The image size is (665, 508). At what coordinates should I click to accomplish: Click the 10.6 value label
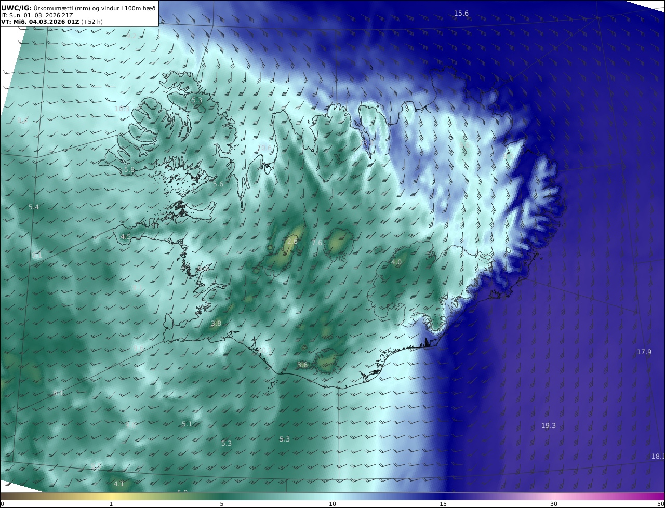point(264,148)
